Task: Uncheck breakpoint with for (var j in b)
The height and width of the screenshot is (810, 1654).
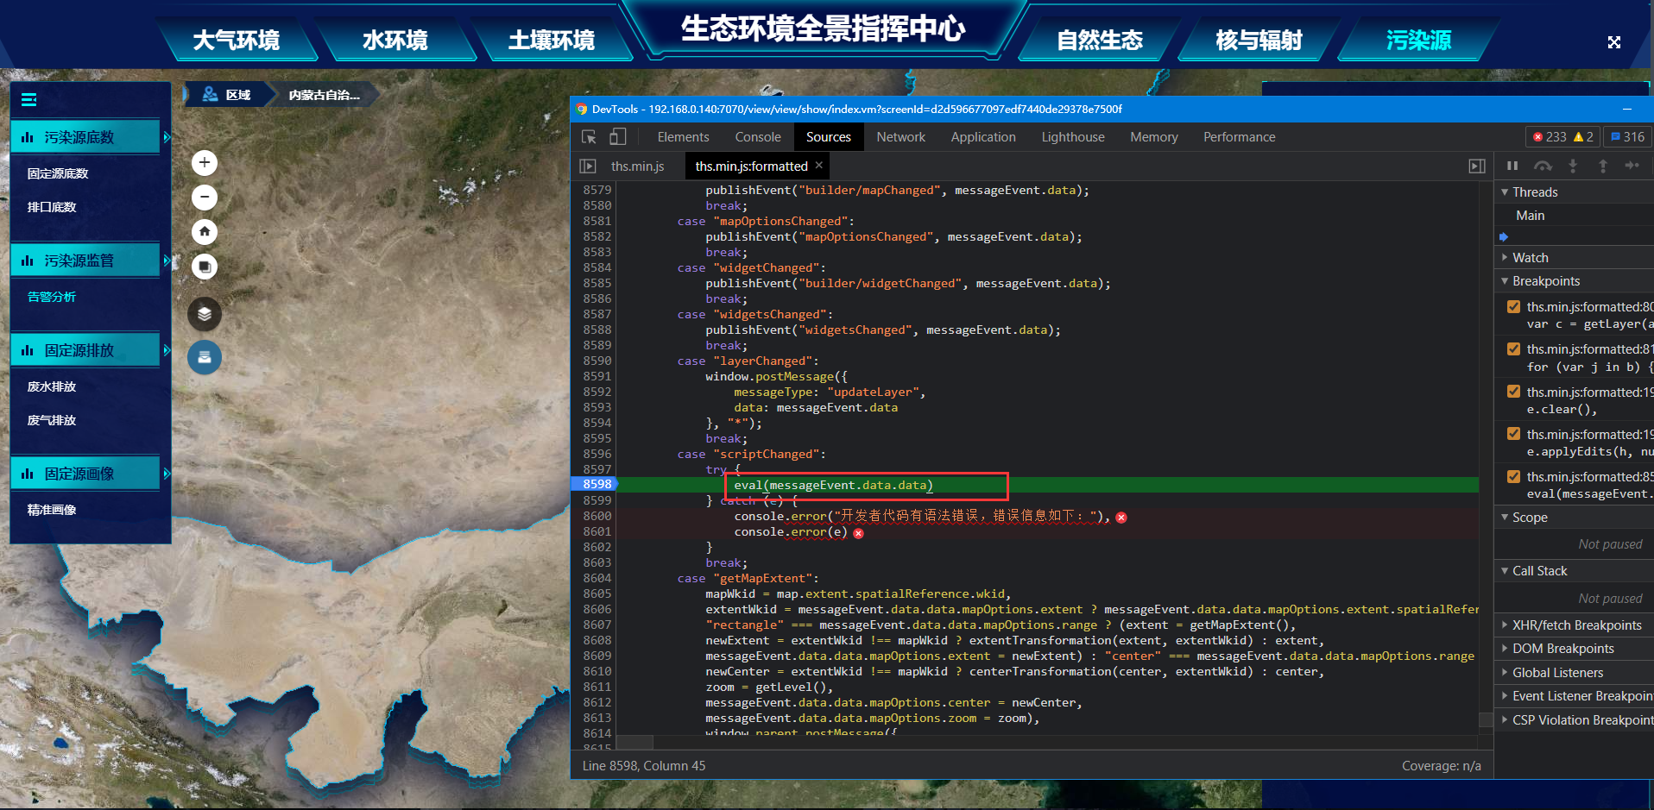Action: click(1513, 348)
